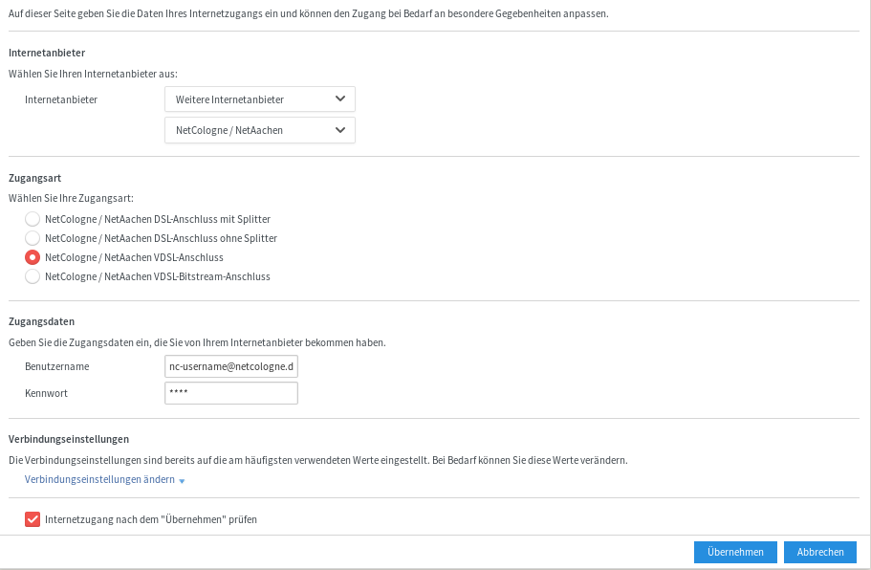871x570 pixels.
Task: Uncheck Internetzugang nach dem Übernehmen prüfen
Action: pyautogui.click(x=33, y=519)
